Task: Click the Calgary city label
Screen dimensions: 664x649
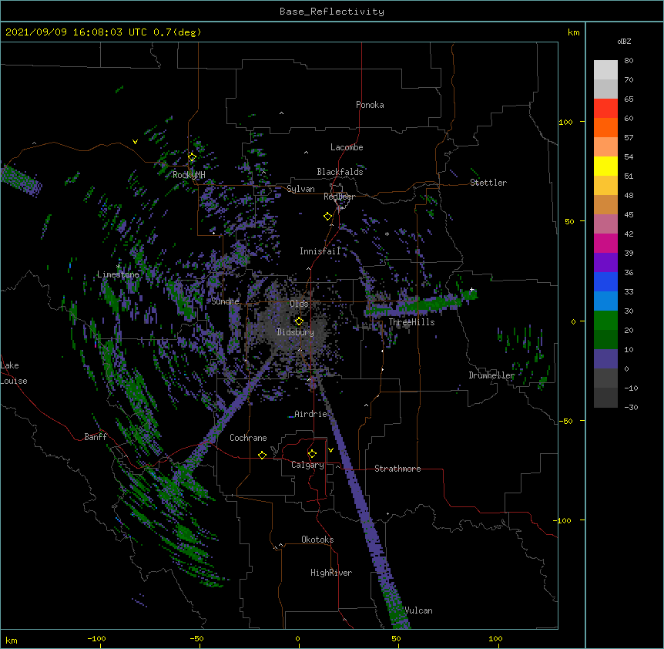Action: 307,465
